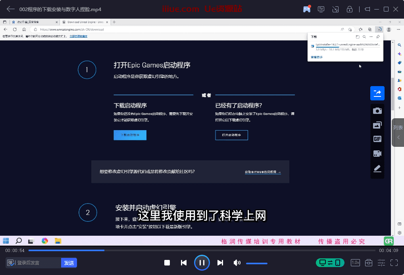Pause the video playback
Image resolution: width=404 pixels, height=275 pixels.
click(202, 263)
